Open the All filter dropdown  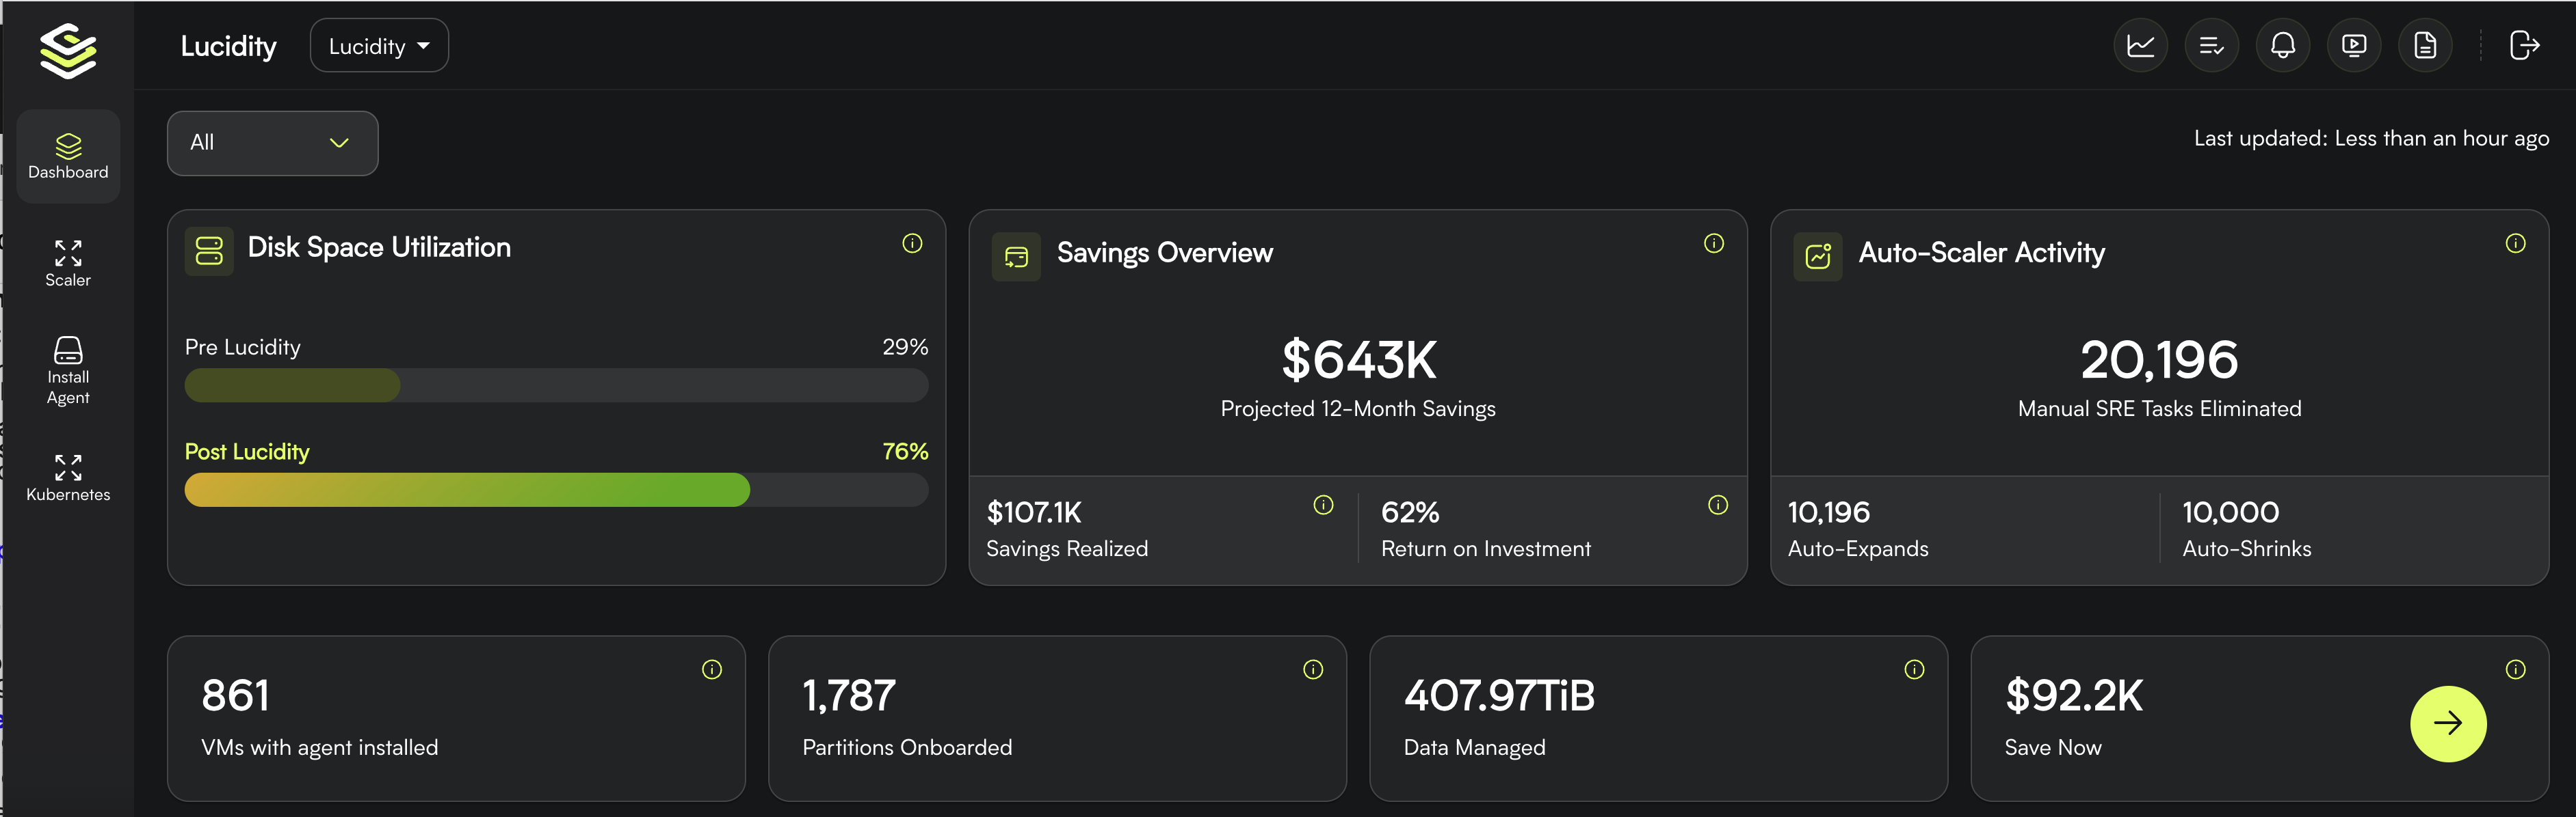click(x=272, y=143)
